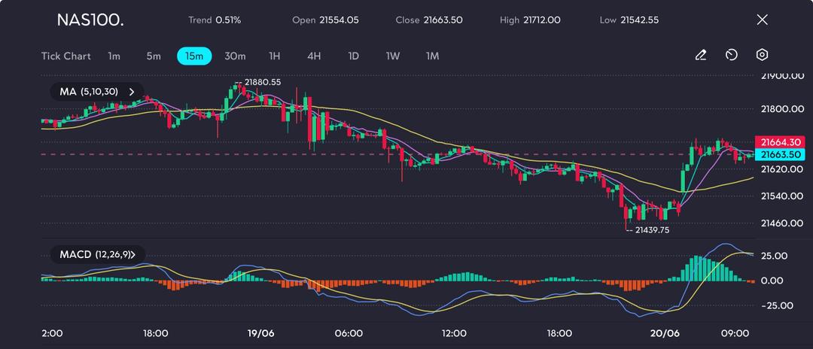Click the circular gauge indicator icon
Screen dimensions: 813x349
(731, 56)
